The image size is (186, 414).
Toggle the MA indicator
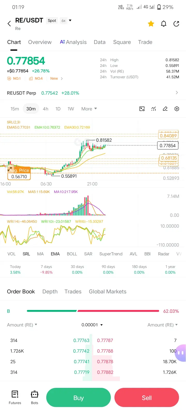[x=40, y=254]
